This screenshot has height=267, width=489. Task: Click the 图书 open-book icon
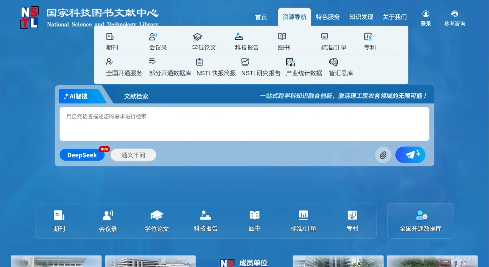tap(282, 36)
